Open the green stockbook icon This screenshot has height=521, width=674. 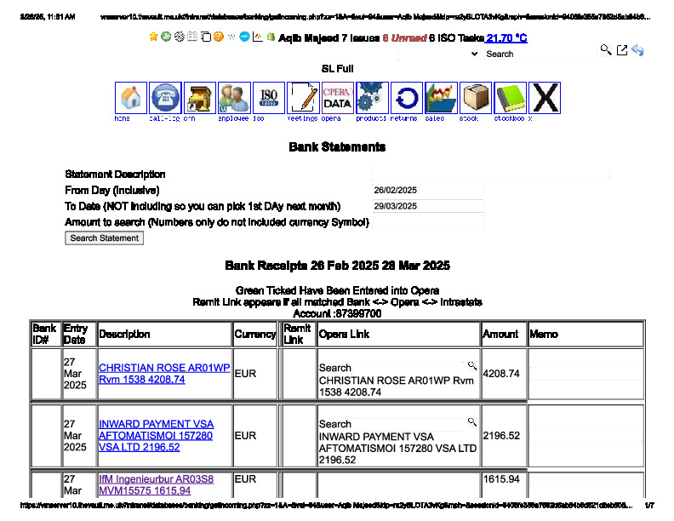point(511,98)
